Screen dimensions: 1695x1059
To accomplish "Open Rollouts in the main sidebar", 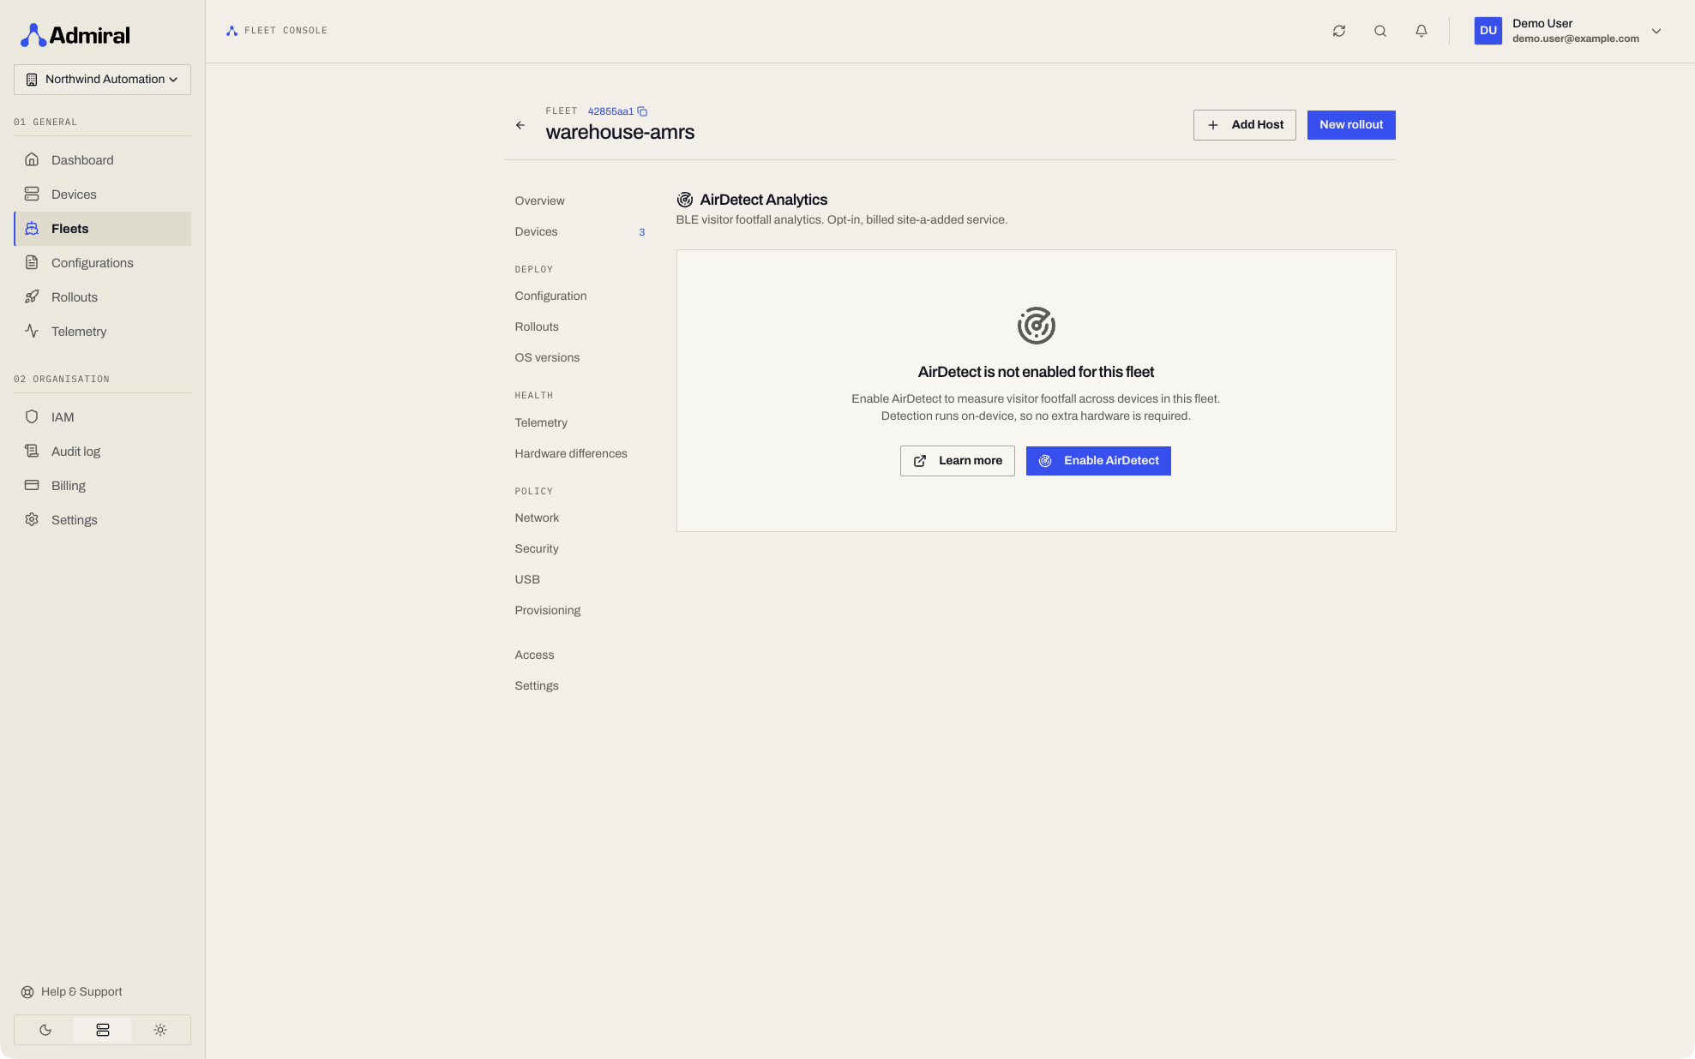I will pyautogui.click(x=102, y=297).
